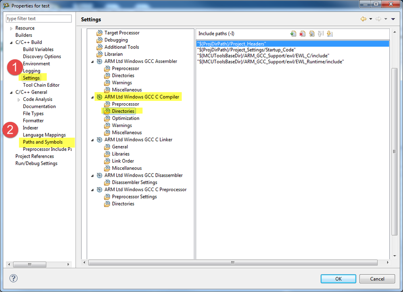403x292 pixels.
Task: Expand the Resource tree node
Action: 11,29
